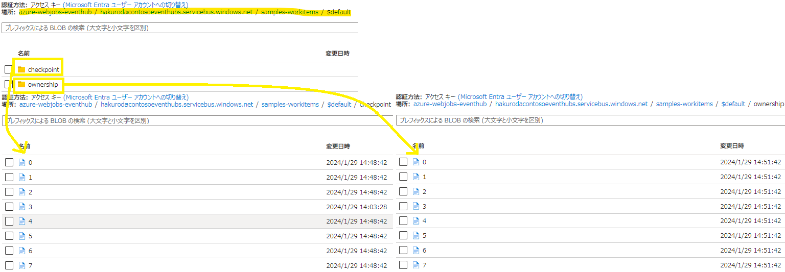The image size is (785, 272).
Task: Click file icon of blob 5 in ownership listing
Action: tap(416, 236)
